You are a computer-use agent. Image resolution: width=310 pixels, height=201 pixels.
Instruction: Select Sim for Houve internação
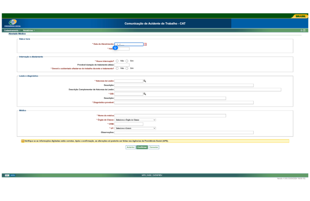[127, 61]
